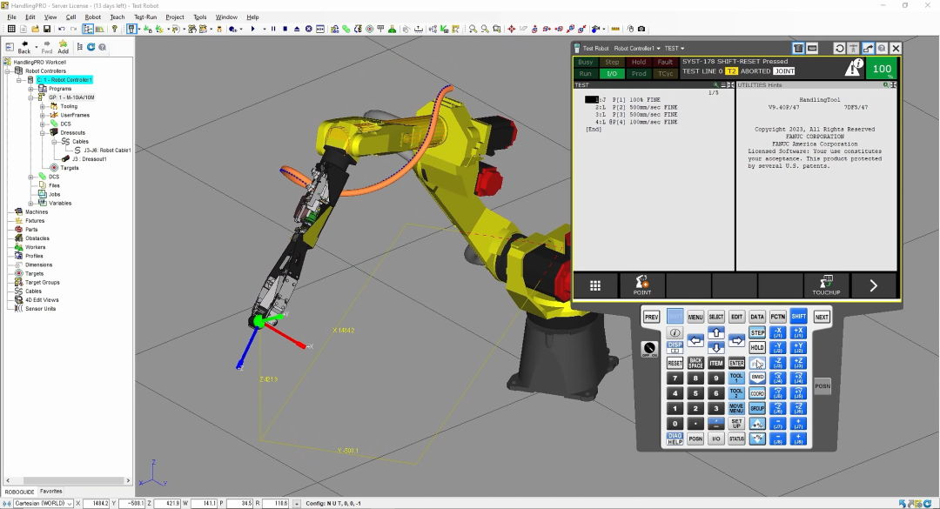This screenshot has height=509, width=940.
Task: Click the Undo arrow in the toolbar
Action: [x=61, y=29]
